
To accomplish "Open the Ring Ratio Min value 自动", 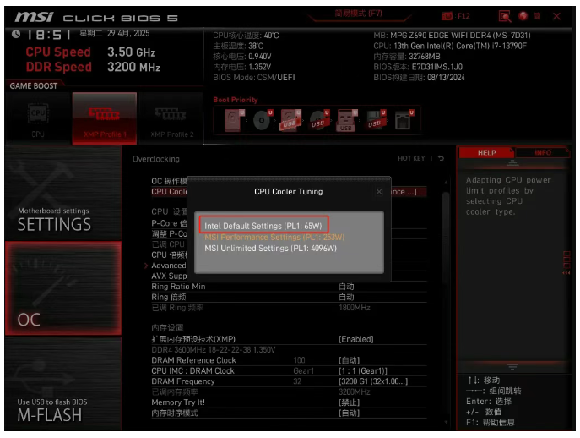I will pos(346,287).
